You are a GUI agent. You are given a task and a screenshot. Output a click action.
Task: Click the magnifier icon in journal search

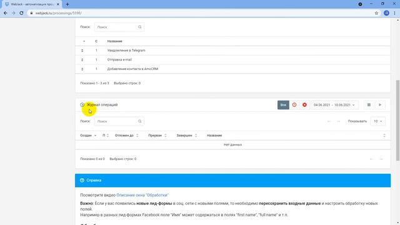coord(140,121)
